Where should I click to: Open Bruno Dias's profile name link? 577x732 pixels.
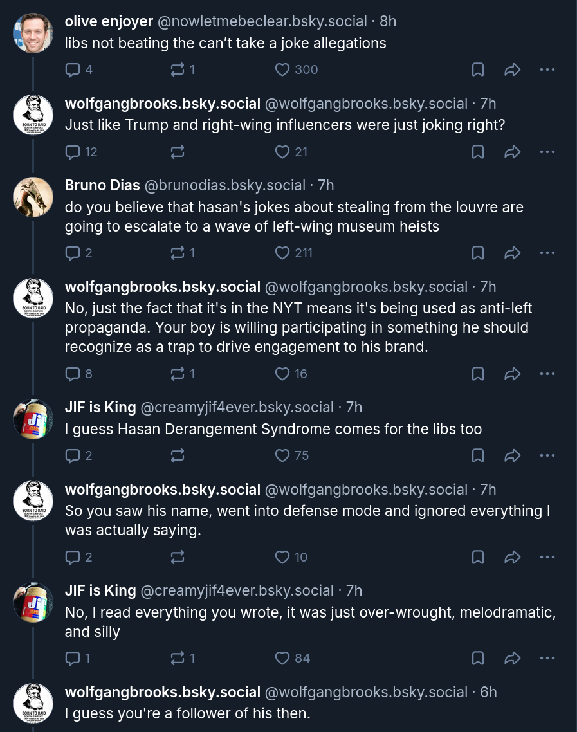click(x=102, y=185)
